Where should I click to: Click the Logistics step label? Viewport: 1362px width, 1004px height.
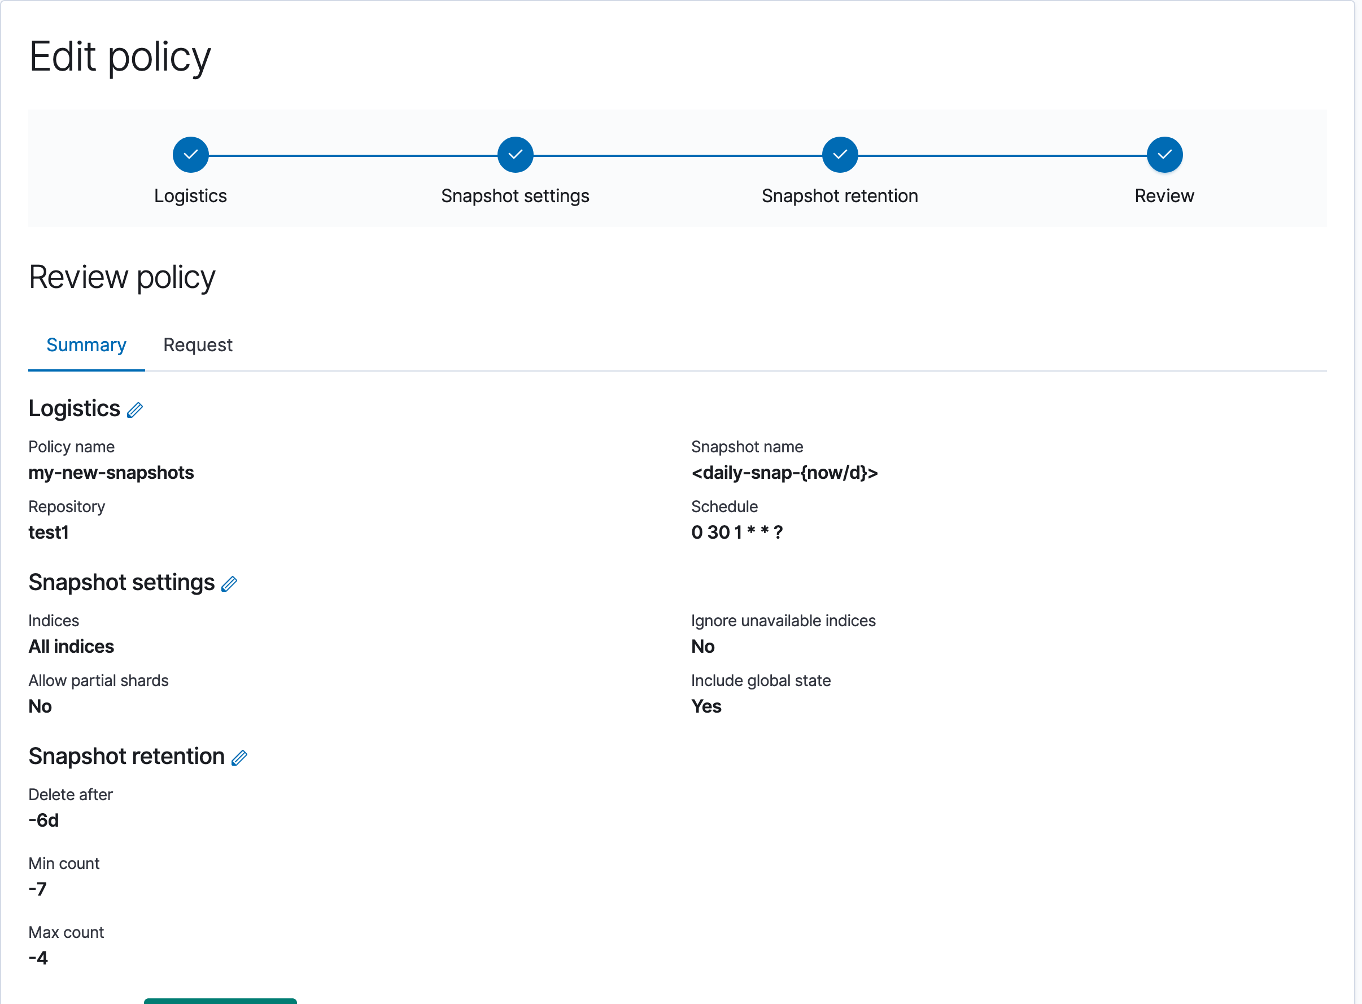[x=190, y=196]
